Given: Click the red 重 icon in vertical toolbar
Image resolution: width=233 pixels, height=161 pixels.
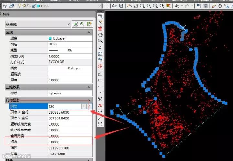Looking at the screenshot, I should click(100, 28).
